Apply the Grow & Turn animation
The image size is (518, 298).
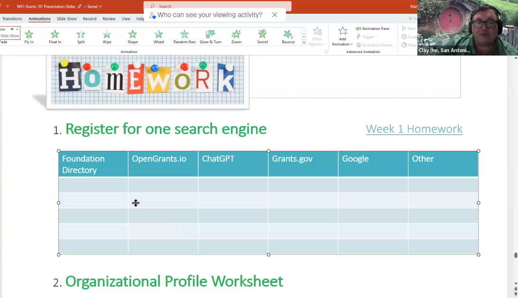tap(211, 37)
